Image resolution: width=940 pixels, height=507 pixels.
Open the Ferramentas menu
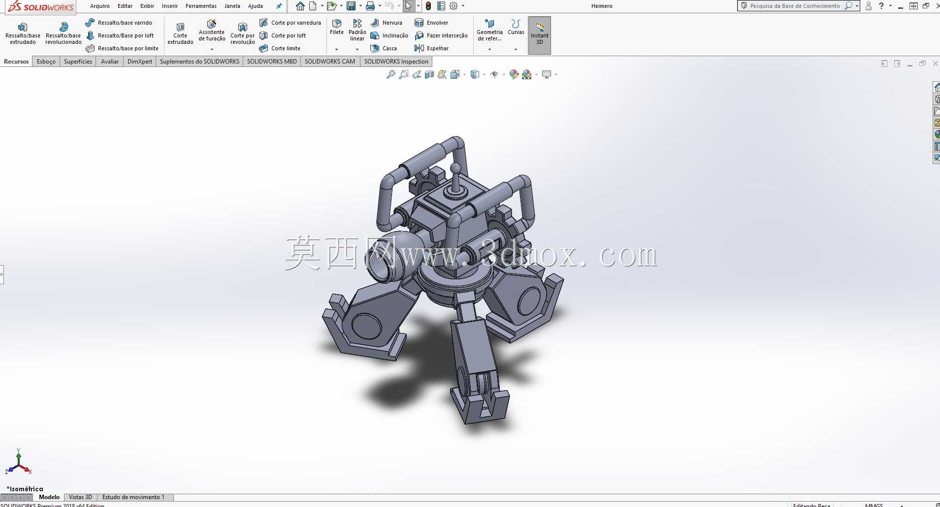pos(201,6)
